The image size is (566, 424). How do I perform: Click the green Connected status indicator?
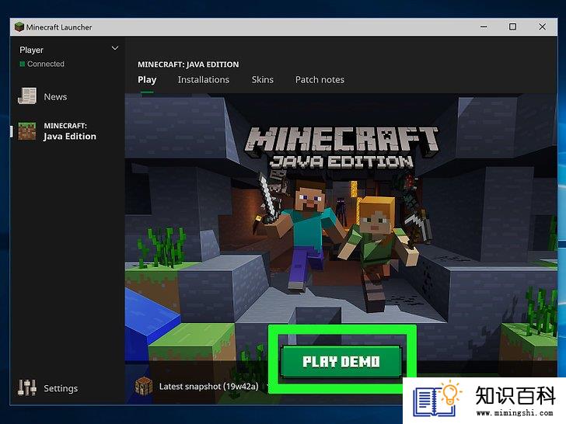[22, 64]
